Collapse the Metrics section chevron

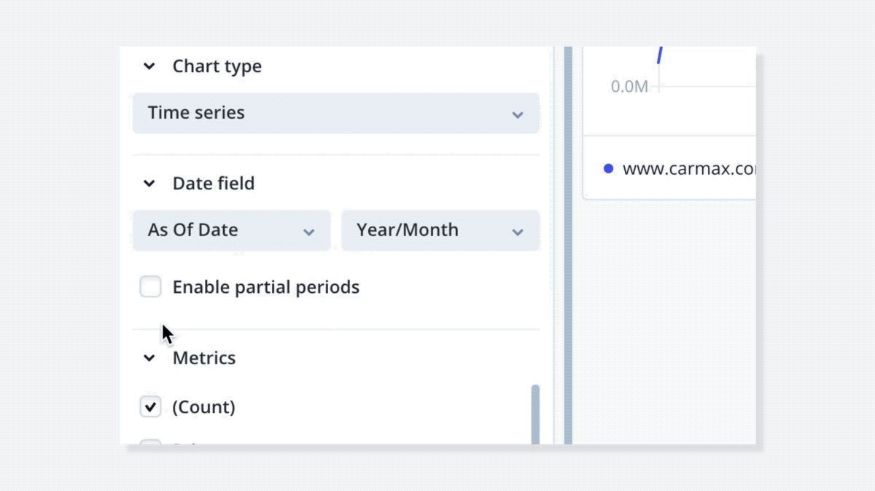pyautogui.click(x=149, y=358)
